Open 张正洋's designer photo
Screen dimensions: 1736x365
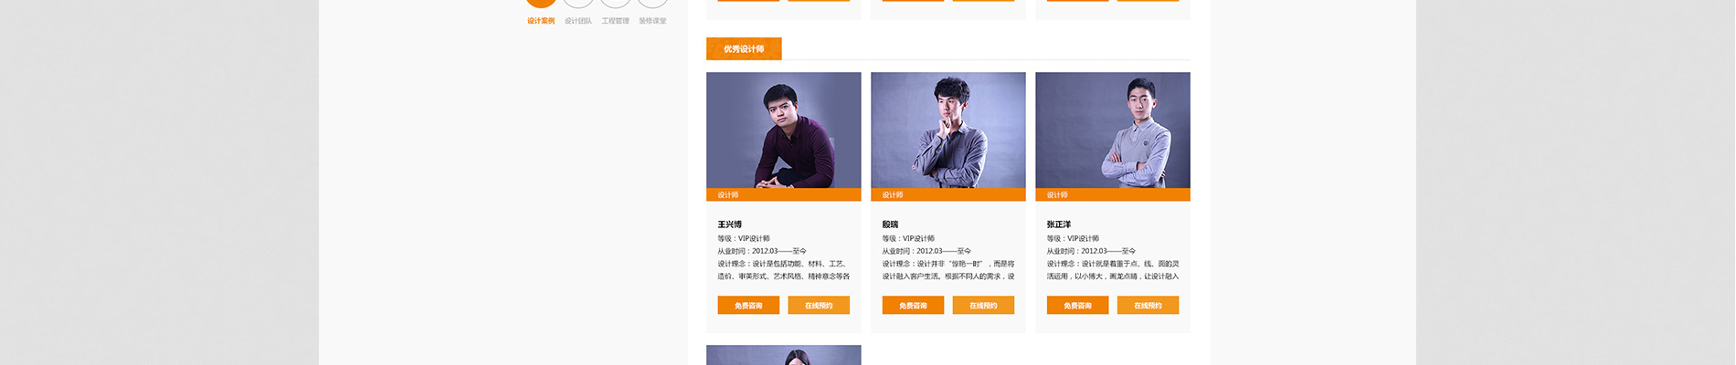[1113, 130]
